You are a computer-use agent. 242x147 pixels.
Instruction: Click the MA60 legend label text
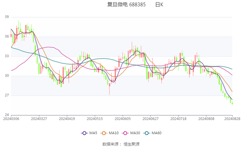coord(157,133)
